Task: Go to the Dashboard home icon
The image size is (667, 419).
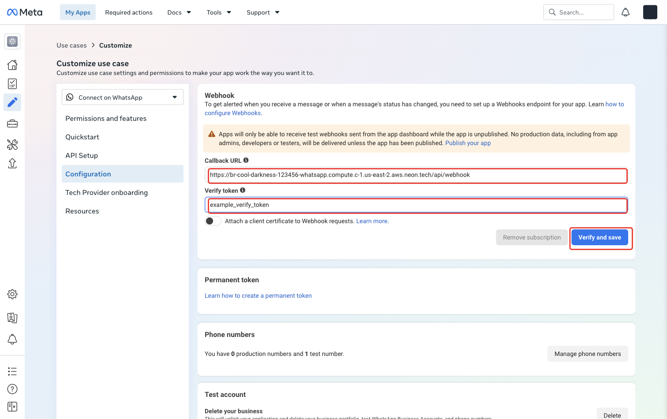Action: (12, 65)
